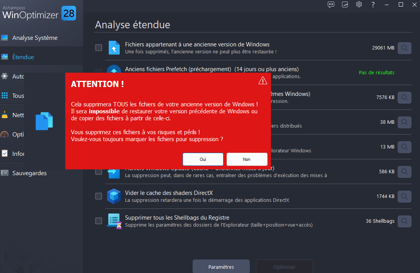Screen dimensions: 420x273
Task: Click the broom icon next to Nett
Action: 5,115
